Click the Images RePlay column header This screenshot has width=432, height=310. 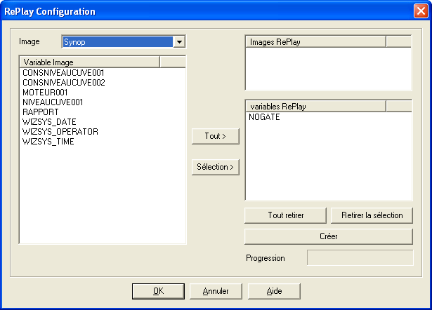315,42
